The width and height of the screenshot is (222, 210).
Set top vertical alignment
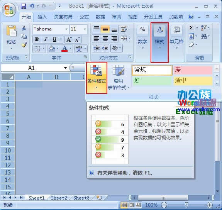coord(97,29)
